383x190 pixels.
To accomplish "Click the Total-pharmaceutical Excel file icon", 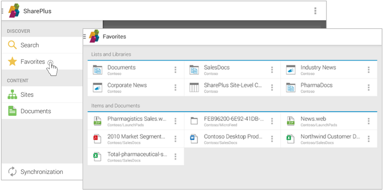I will tap(98, 156).
